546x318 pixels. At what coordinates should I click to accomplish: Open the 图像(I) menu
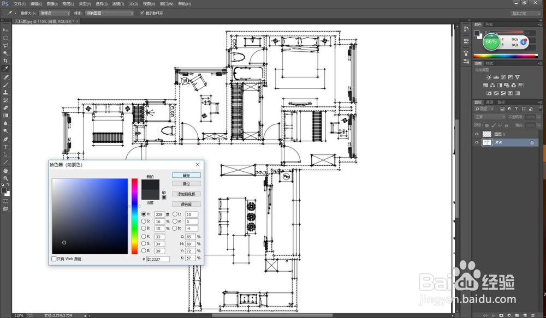(52, 4)
